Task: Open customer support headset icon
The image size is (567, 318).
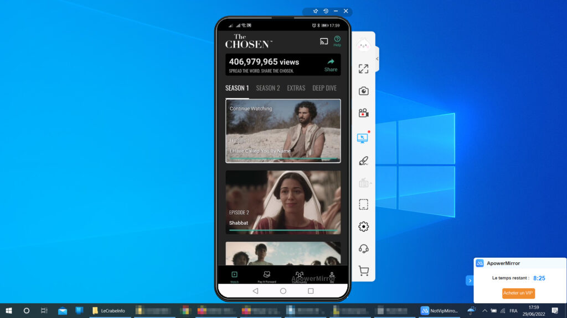Action: tap(363, 249)
